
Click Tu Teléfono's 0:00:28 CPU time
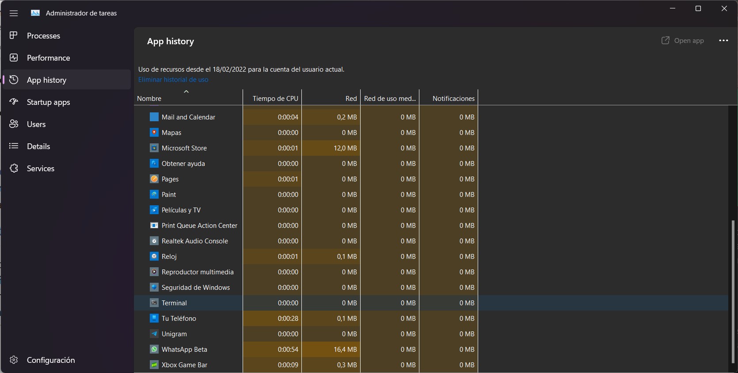[288, 319]
